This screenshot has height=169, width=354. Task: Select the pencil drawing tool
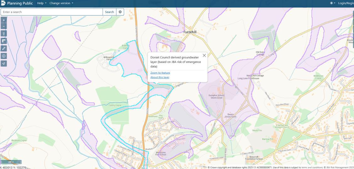[4, 48]
